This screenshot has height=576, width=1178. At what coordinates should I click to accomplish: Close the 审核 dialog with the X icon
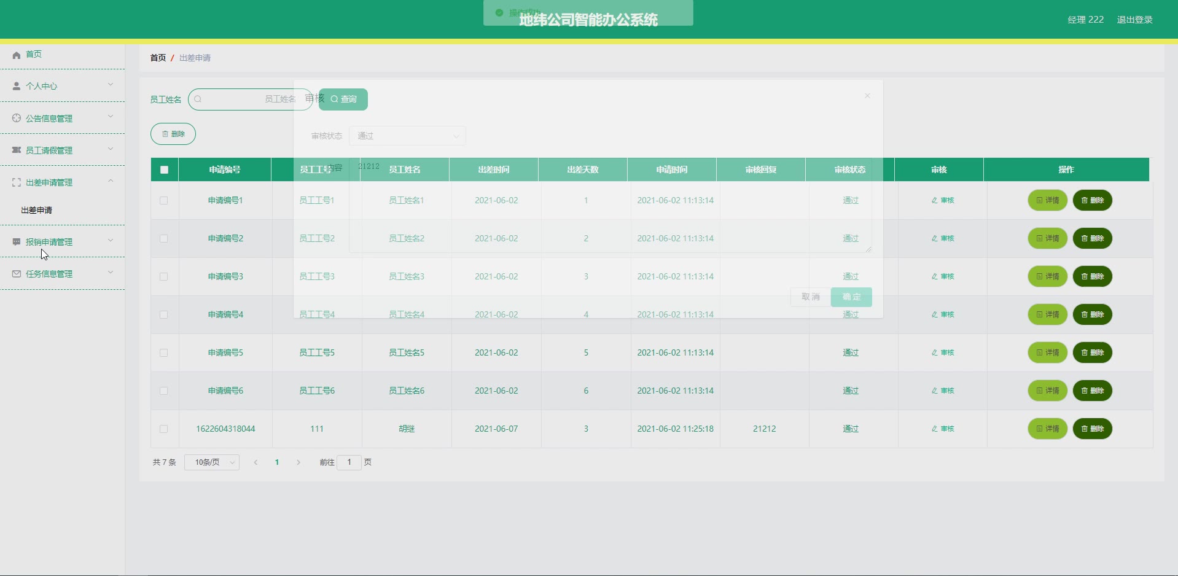pos(867,96)
